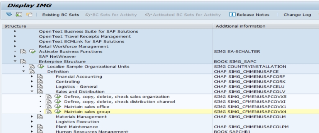Click SIMG EA-SCHALTER additional info cell
The image size is (319, 133).
237,51
